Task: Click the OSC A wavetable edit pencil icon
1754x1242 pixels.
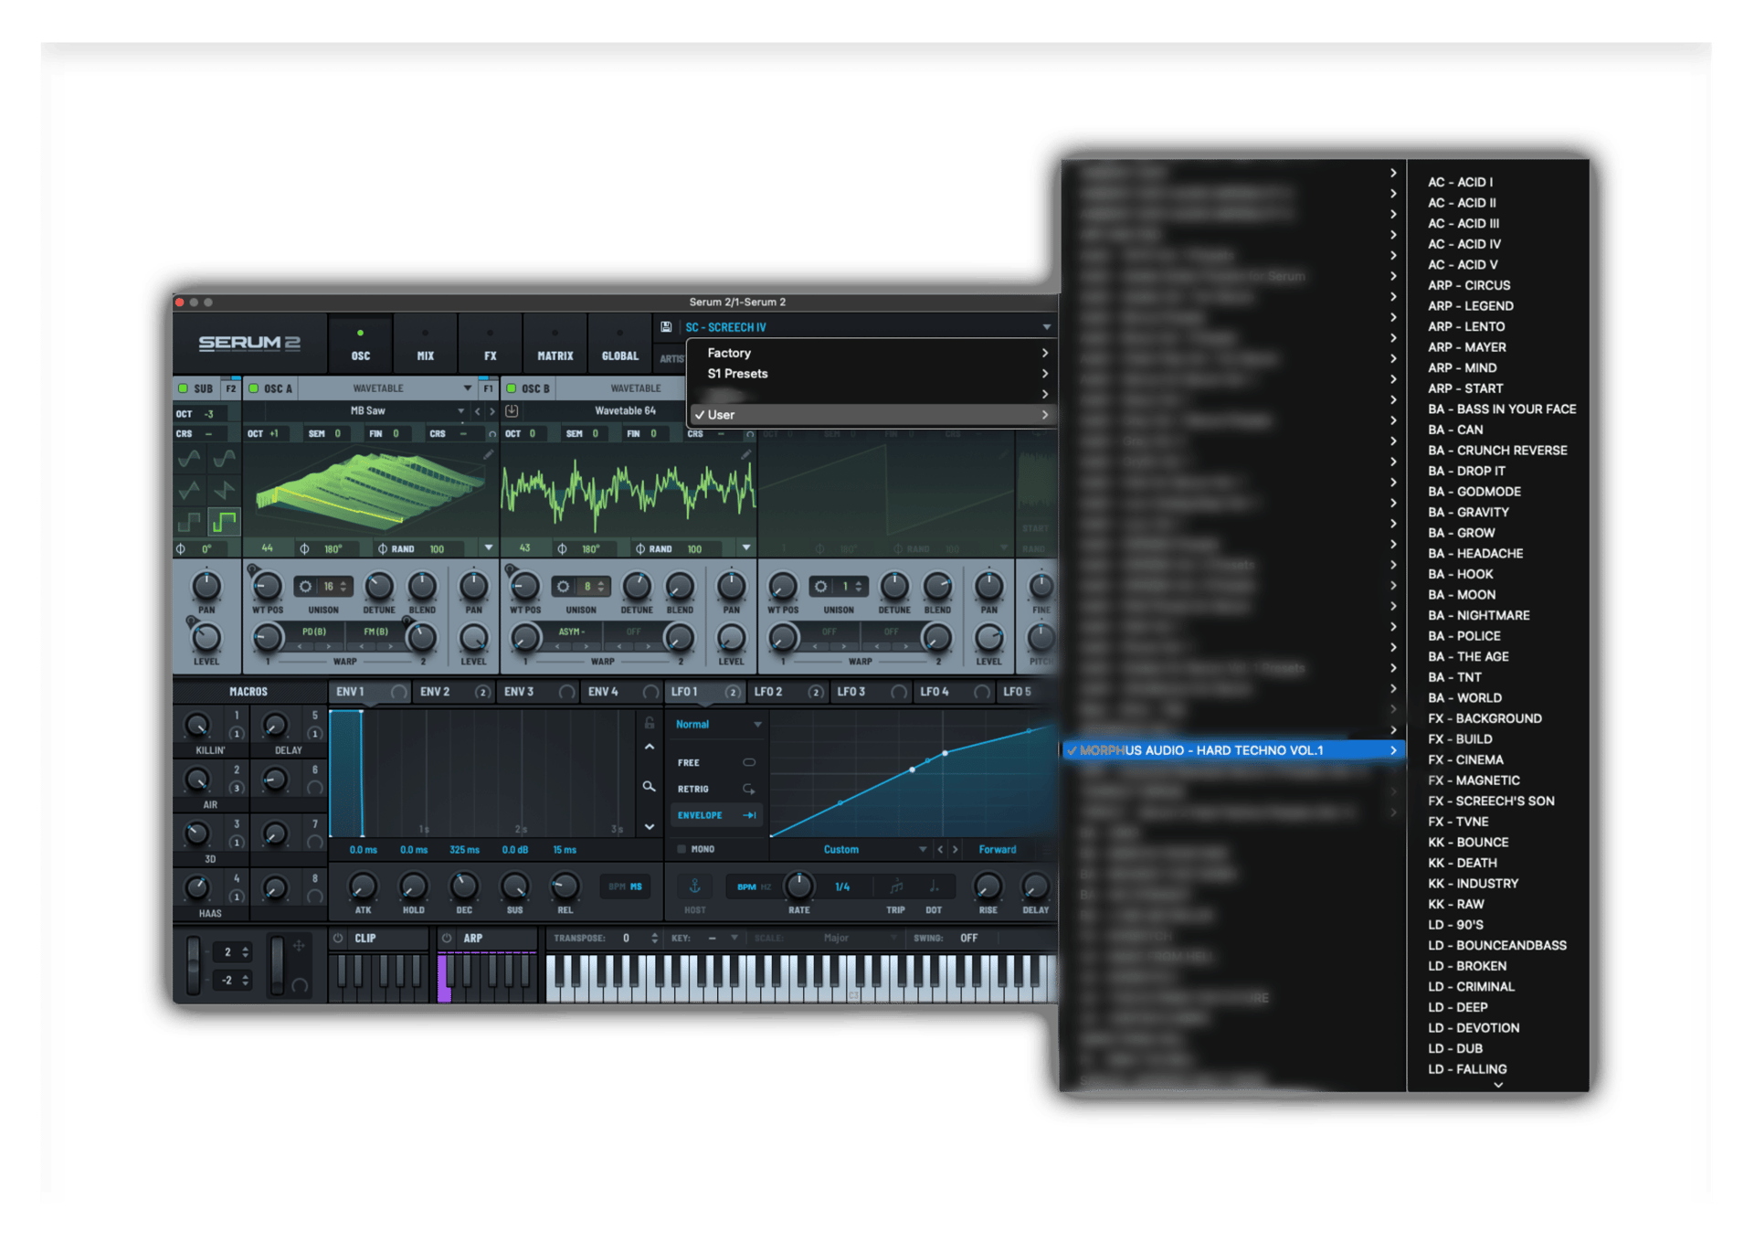Action: [x=489, y=454]
